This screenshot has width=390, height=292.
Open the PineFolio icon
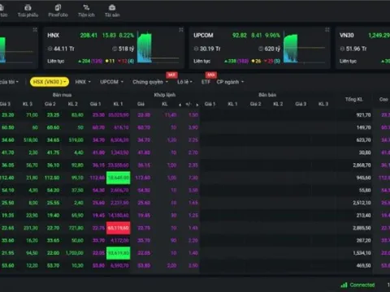click(58, 7)
